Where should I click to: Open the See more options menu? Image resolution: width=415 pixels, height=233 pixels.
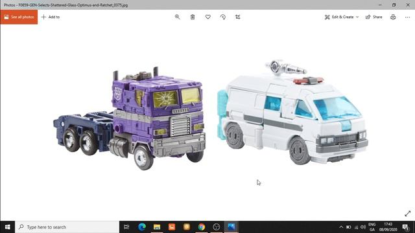(x=407, y=17)
